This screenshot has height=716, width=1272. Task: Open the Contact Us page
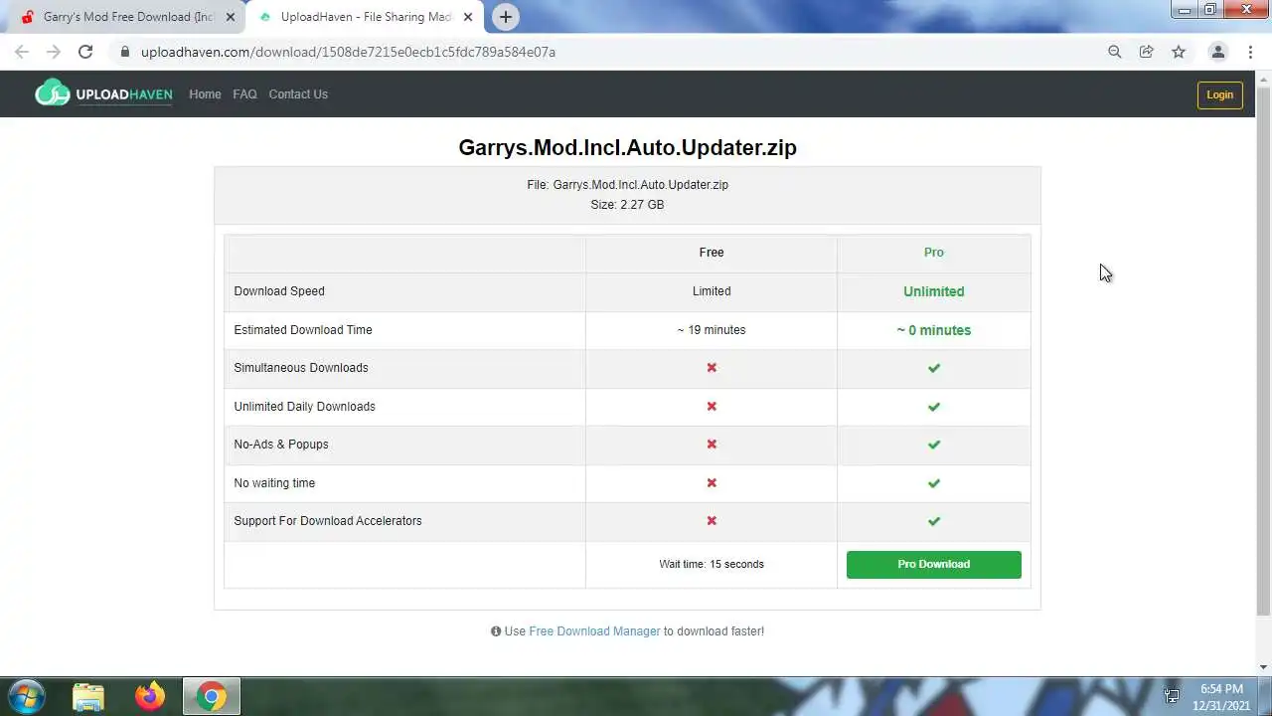[x=298, y=94]
